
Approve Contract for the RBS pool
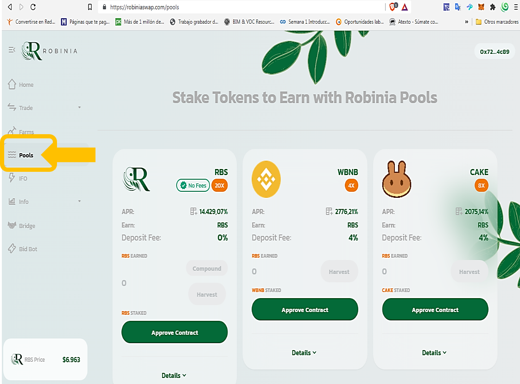click(174, 332)
